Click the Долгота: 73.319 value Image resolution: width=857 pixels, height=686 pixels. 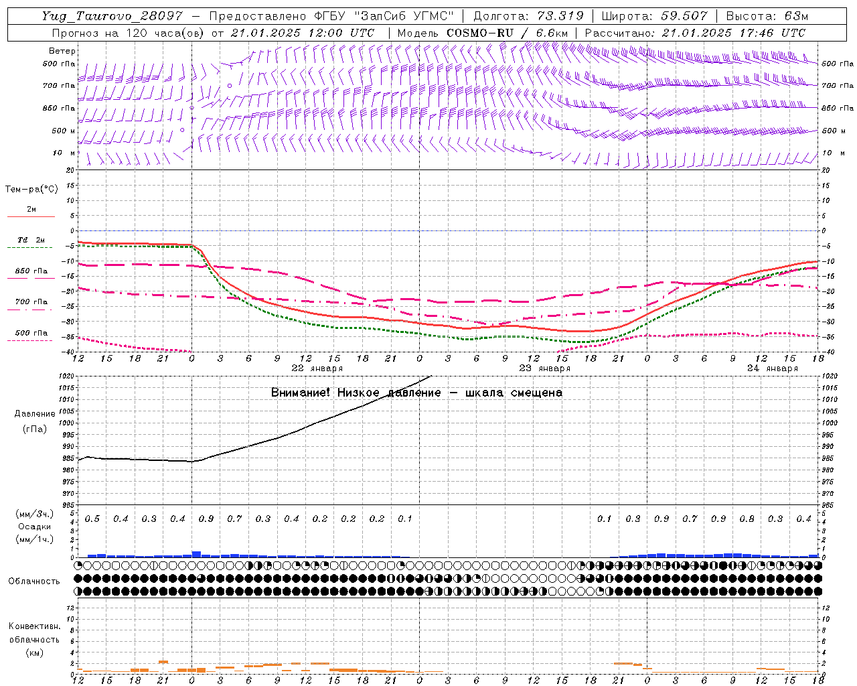coord(528,17)
